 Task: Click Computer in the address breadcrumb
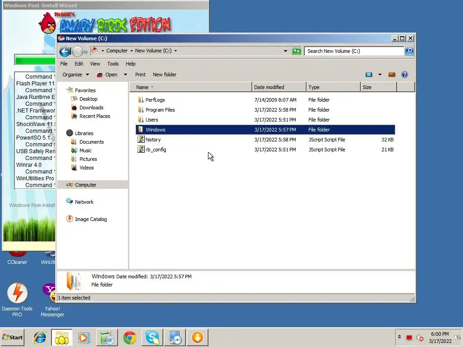[117, 51]
